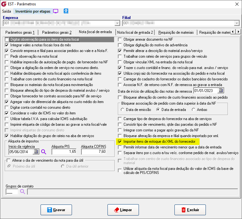Open calendar for Inicio da vigência date
This screenshot has width=242, height=219.
pyautogui.click(x=36, y=152)
